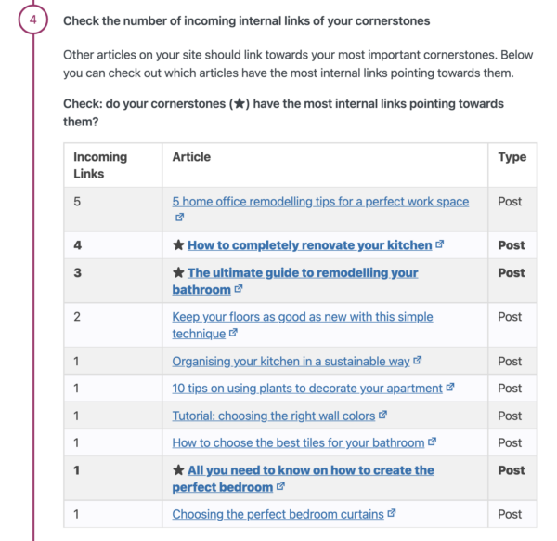This screenshot has height=541, width=557.
Task: Open '10 tips on using plants' article
Action: pyautogui.click(x=307, y=389)
